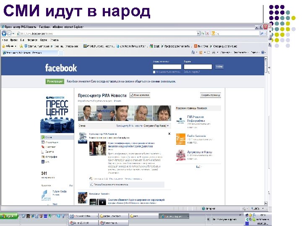Click the password input field

click(x=198, y=67)
